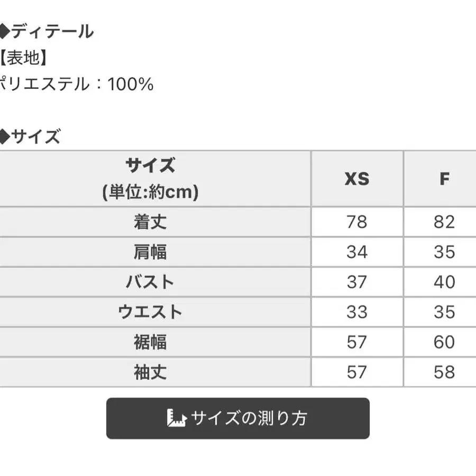Click XS ウエスト value 33
The image size is (476, 476).
coord(357,312)
